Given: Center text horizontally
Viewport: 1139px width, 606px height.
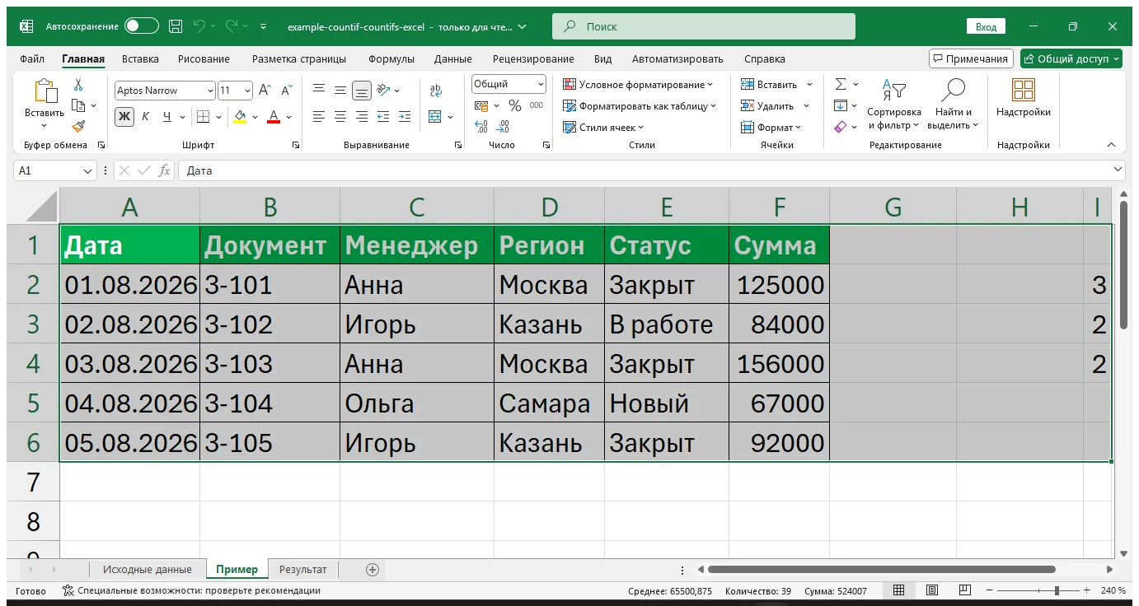Looking at the screenshot, I should [x=340, y=116].
